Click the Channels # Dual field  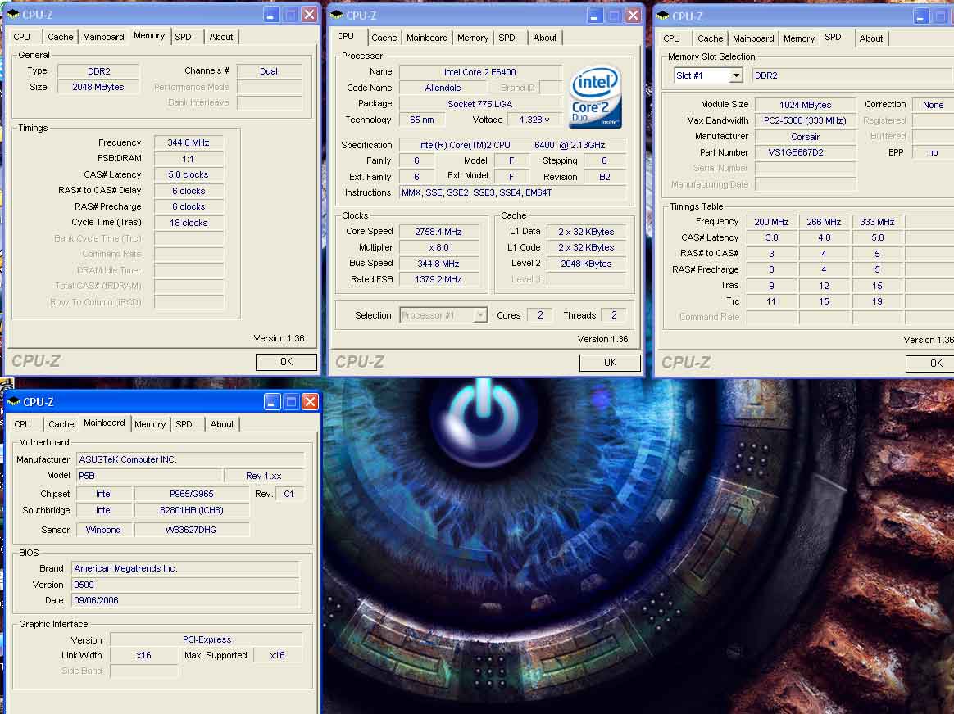269,71
